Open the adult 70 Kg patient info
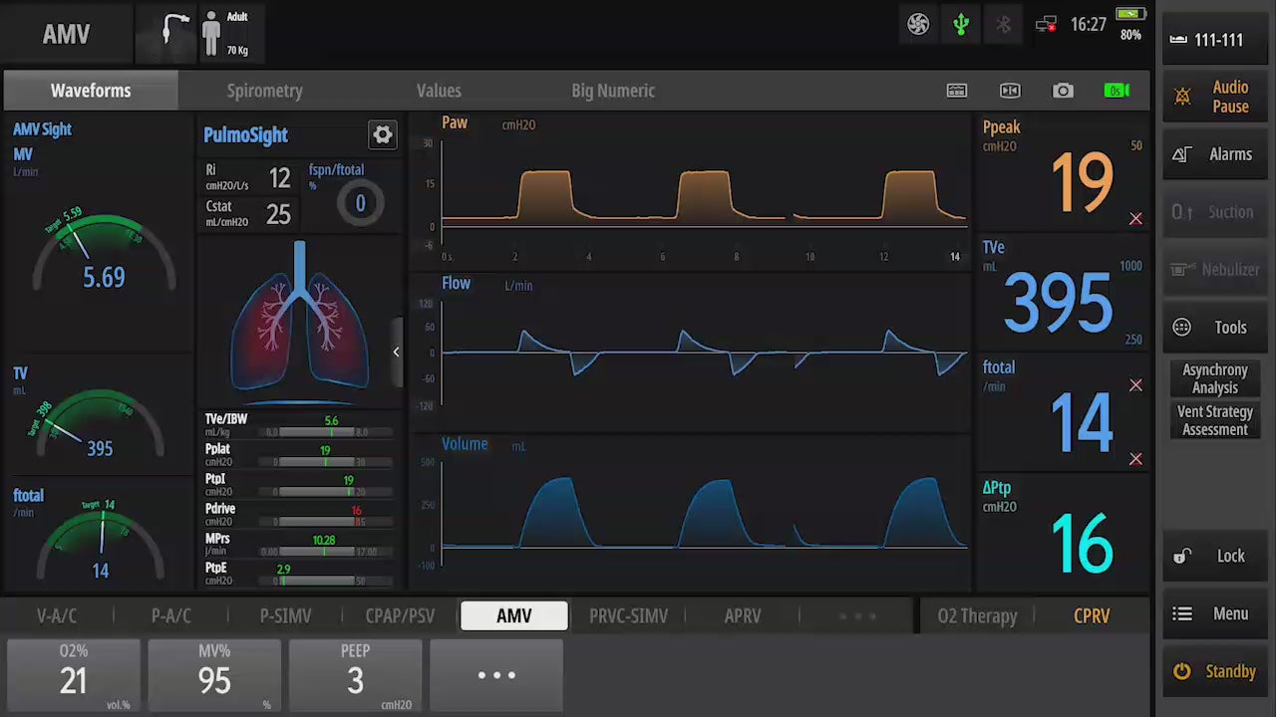 click(225, 34)
